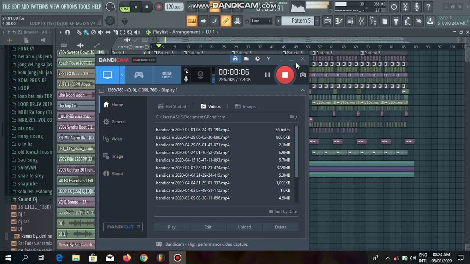Image resolution: width=470 pixels, height=264 pixels.
Task: Click FL Studio scissors icon in top toolbar
Action: tap(405, 7)
